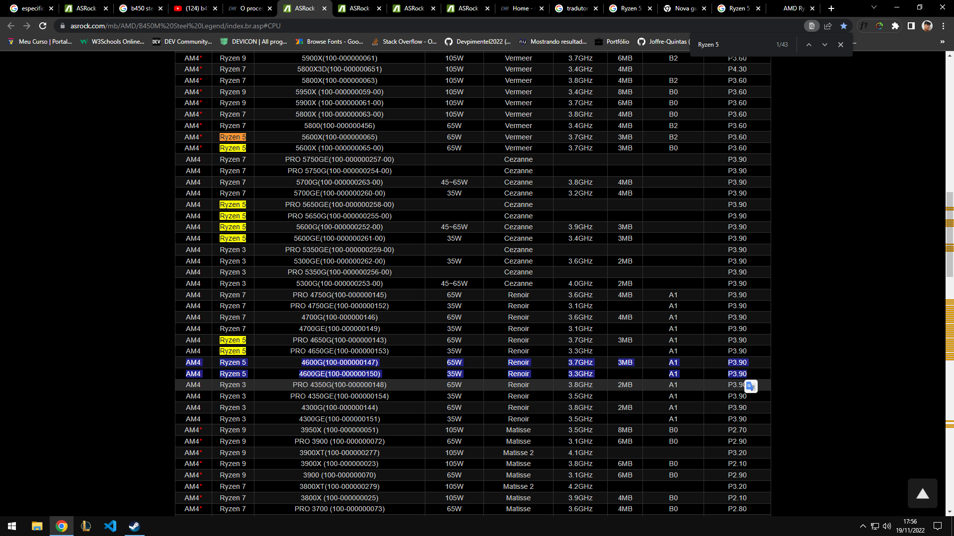Bookmark this page with the star icon
Screen dimensions: 954x536
pos(844,26)
